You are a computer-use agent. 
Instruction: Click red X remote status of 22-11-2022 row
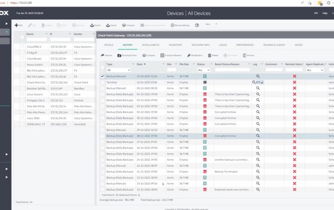point(294,166)
